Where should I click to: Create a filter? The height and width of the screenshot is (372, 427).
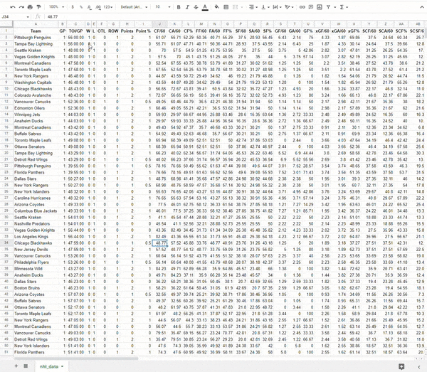click(329, 7)
